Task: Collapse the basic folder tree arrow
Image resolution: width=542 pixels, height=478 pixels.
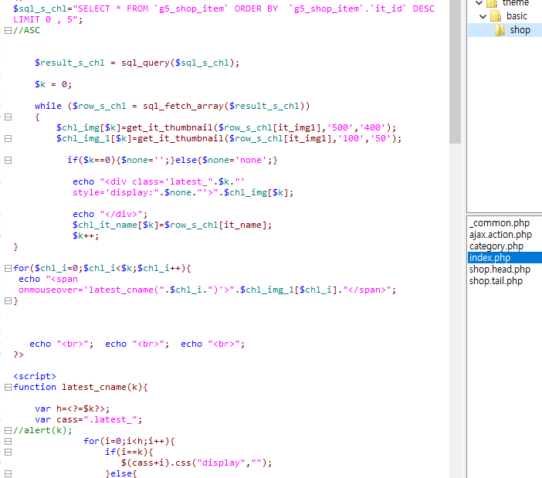Action: pos(483,16)
